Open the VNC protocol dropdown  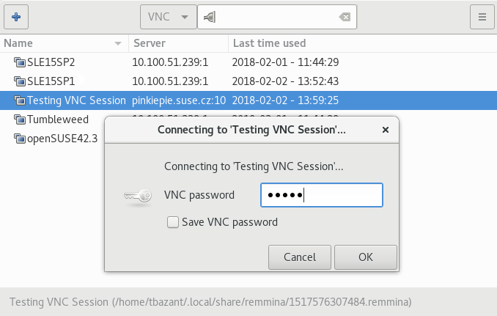168,16
